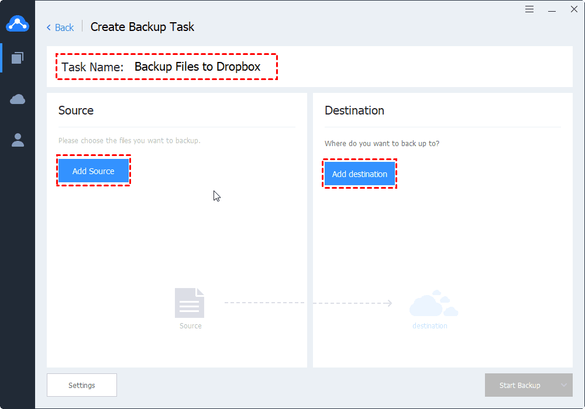
Task: Click the 'Source' caption under file icon
Action: pos(190,326)
